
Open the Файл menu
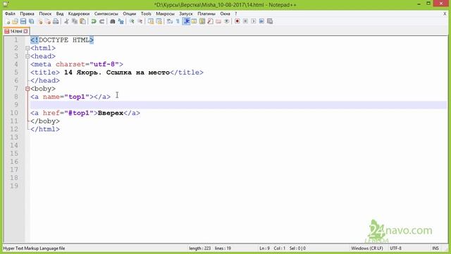click(x=10, y=13)
